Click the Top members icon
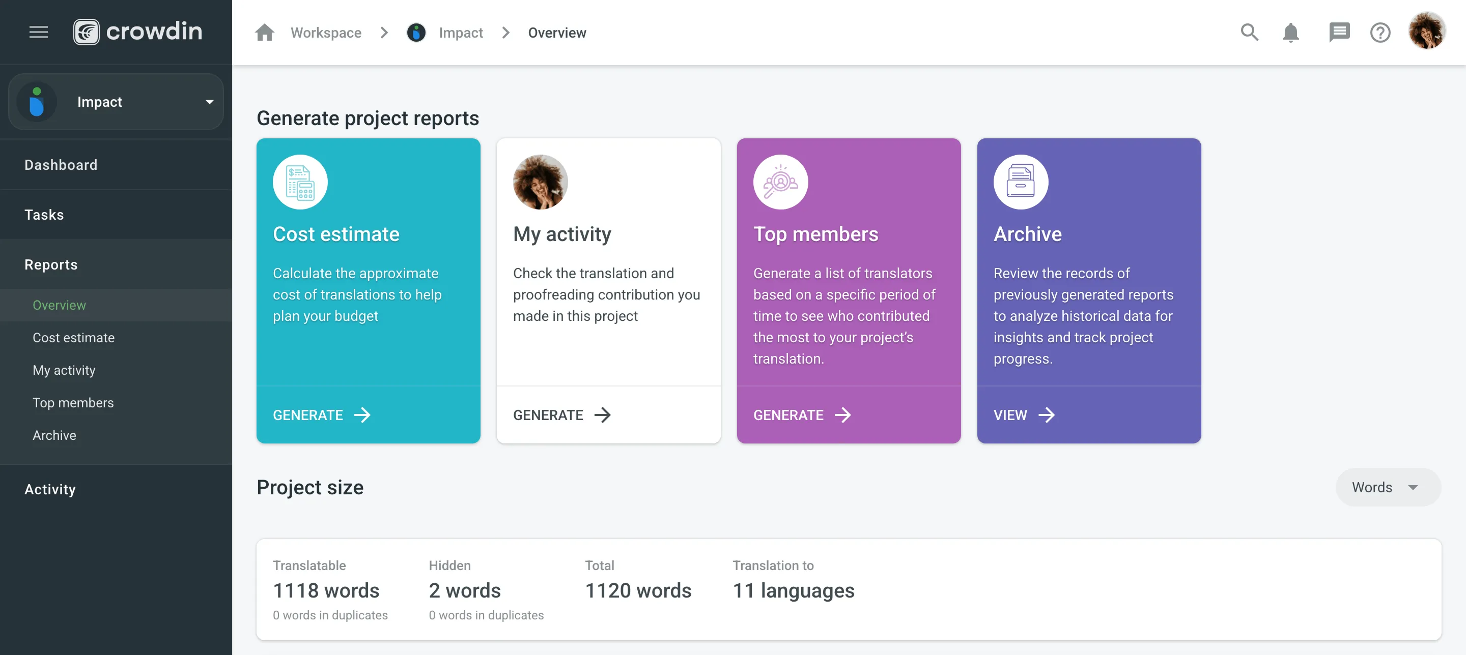 point(780,182)
